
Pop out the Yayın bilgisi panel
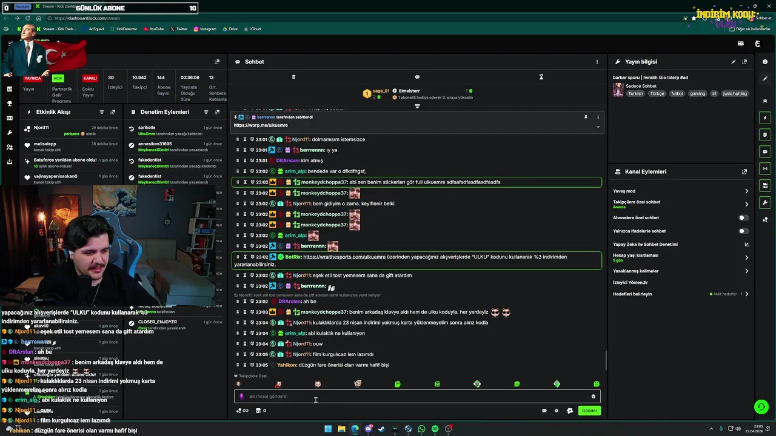(x=744, y=62)
